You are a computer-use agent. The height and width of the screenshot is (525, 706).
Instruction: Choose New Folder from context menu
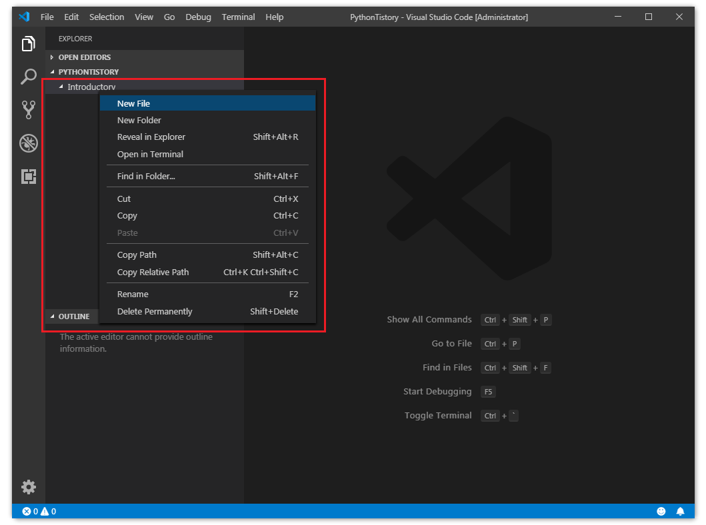[x=207, y=120]
